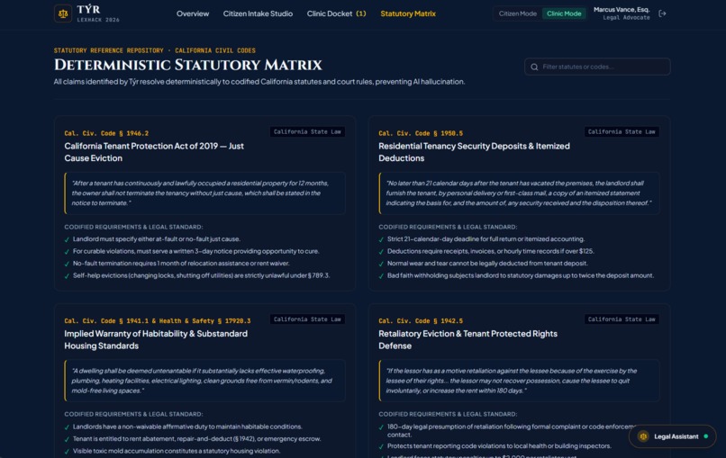The height and width of the screenshot is (458, 726).
Task: Click California State Law badge on § 1950.5 card
Action: point(622,132)
